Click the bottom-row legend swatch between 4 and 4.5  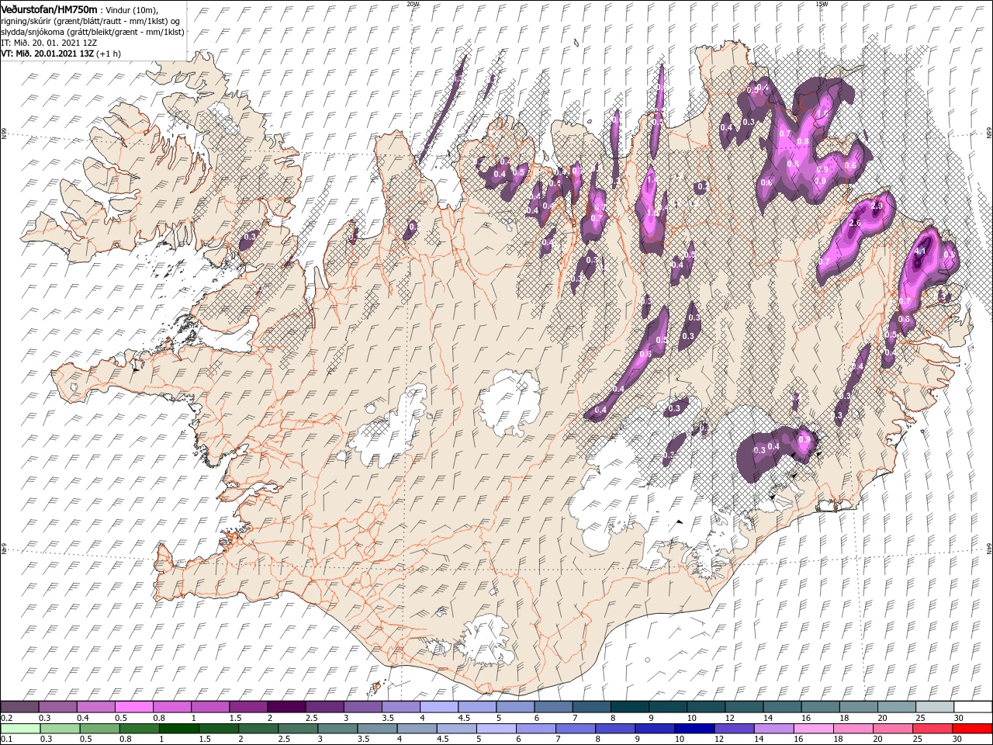[x=417, y=729]
